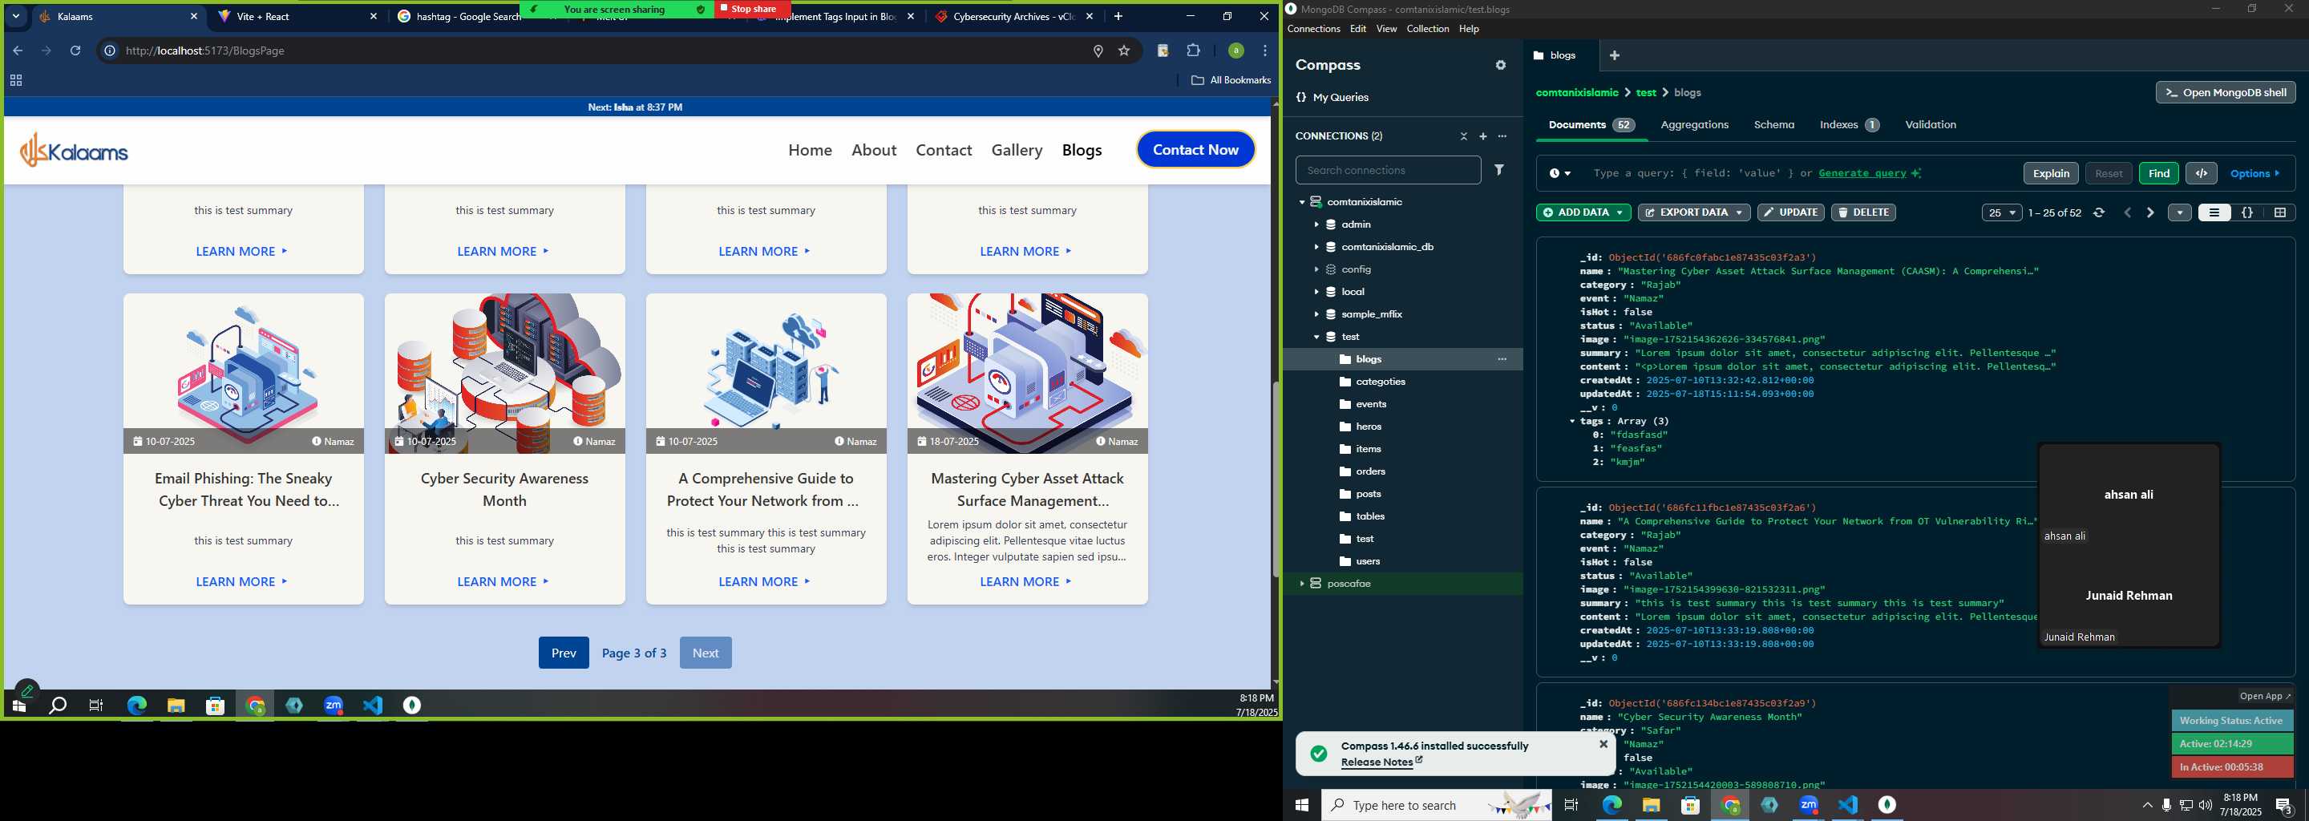Click the DELETE button
The image size is (2309, 821).
[x=1862, y=212]
